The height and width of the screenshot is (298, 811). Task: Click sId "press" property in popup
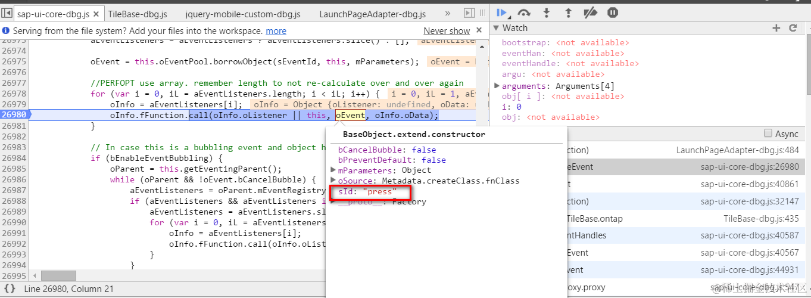[x=367, y=191]
